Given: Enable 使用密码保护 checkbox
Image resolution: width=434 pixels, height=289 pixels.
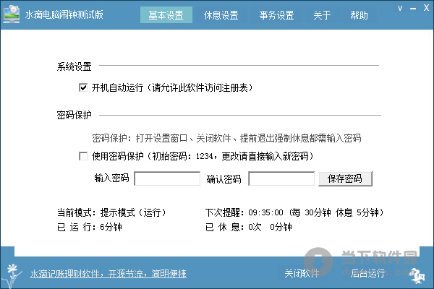Looking at the screenshot, I should tap(83, 156).
